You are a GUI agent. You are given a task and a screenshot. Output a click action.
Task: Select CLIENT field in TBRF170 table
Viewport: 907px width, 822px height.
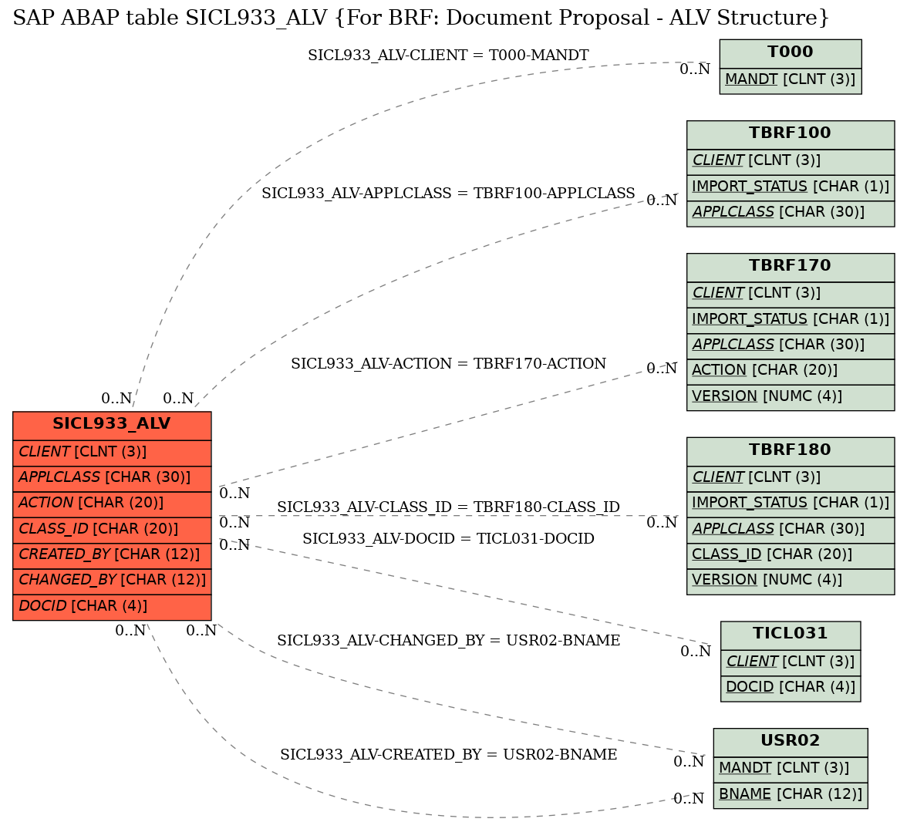790,295
